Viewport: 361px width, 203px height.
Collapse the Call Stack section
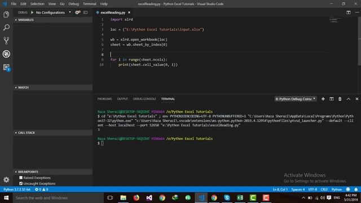(52, 133)
